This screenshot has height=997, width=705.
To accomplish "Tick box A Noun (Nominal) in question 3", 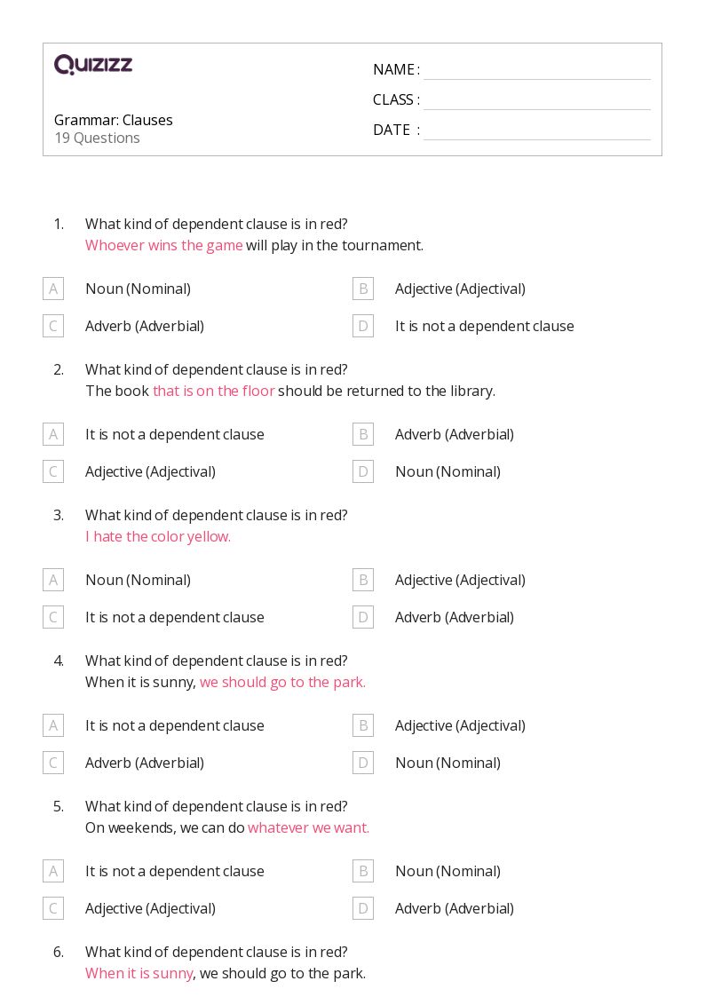I will click(x=53, y=580).
